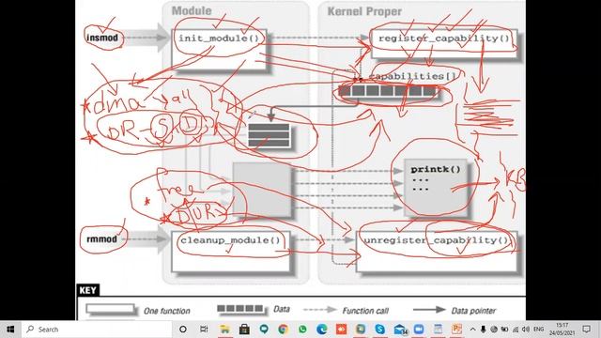Switch to PowerPoint from the taskbar
The width and height of the screenshot is (601, 338).
[x=457, y=330]
